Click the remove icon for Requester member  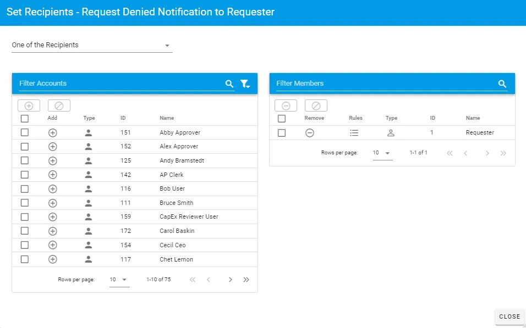(x=310, y=132)
